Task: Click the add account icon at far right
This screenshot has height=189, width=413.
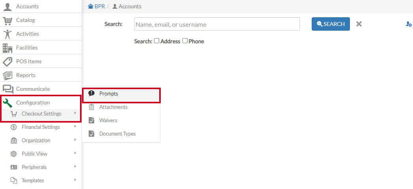Action: (x=409, y=24)
